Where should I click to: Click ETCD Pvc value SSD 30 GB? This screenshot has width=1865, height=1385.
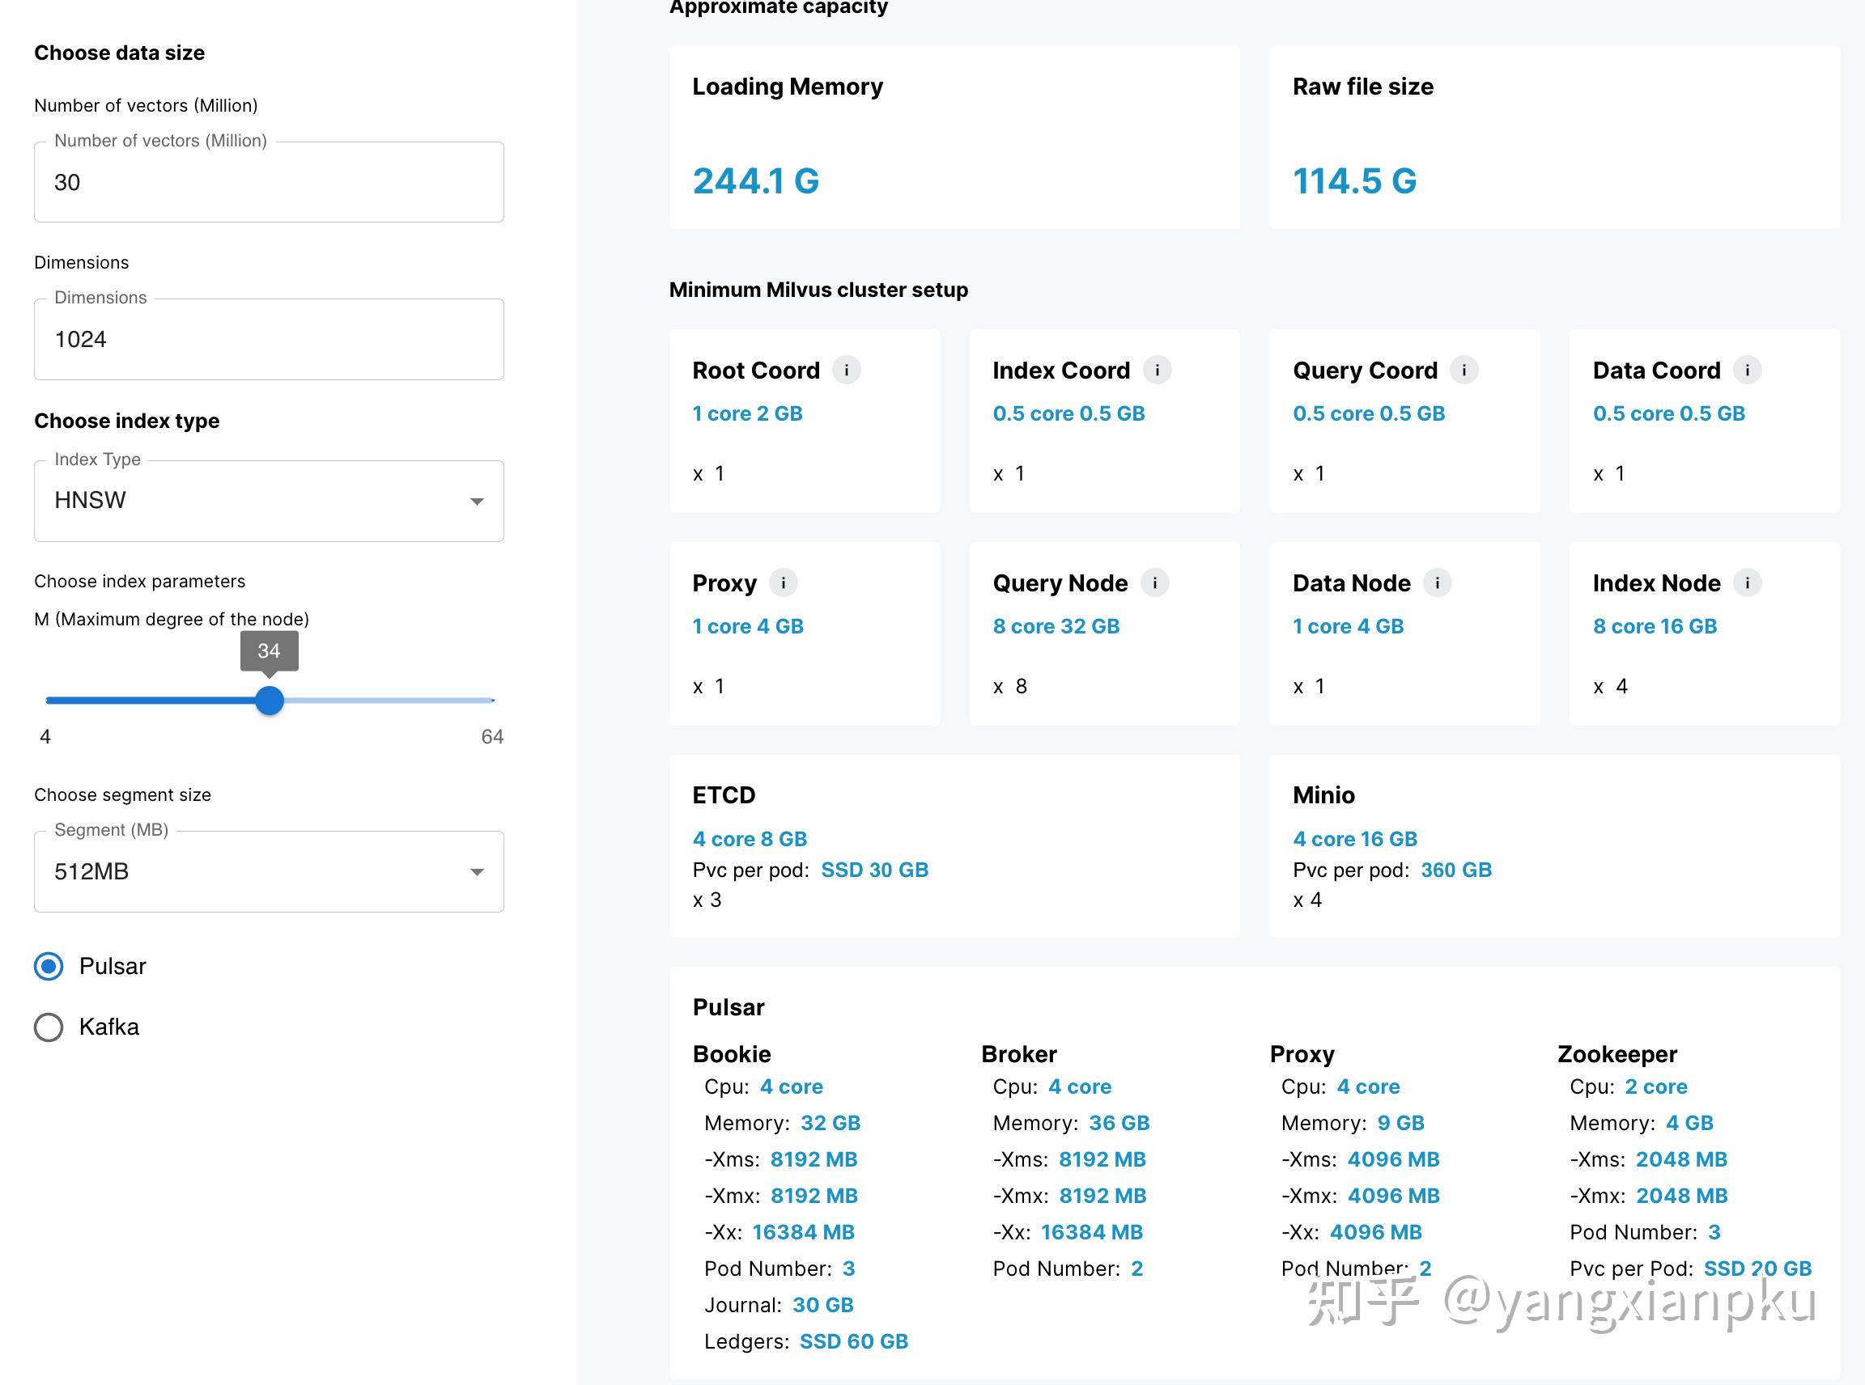click(874, 870)
